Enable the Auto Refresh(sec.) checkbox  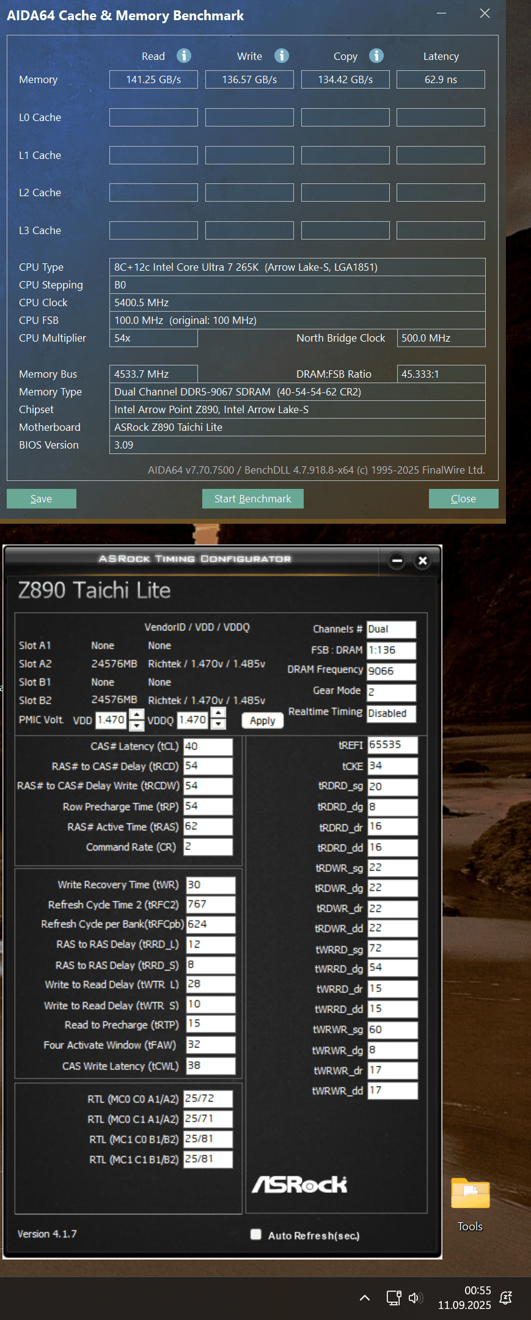pyautogui.click(x=256, y=1234)
